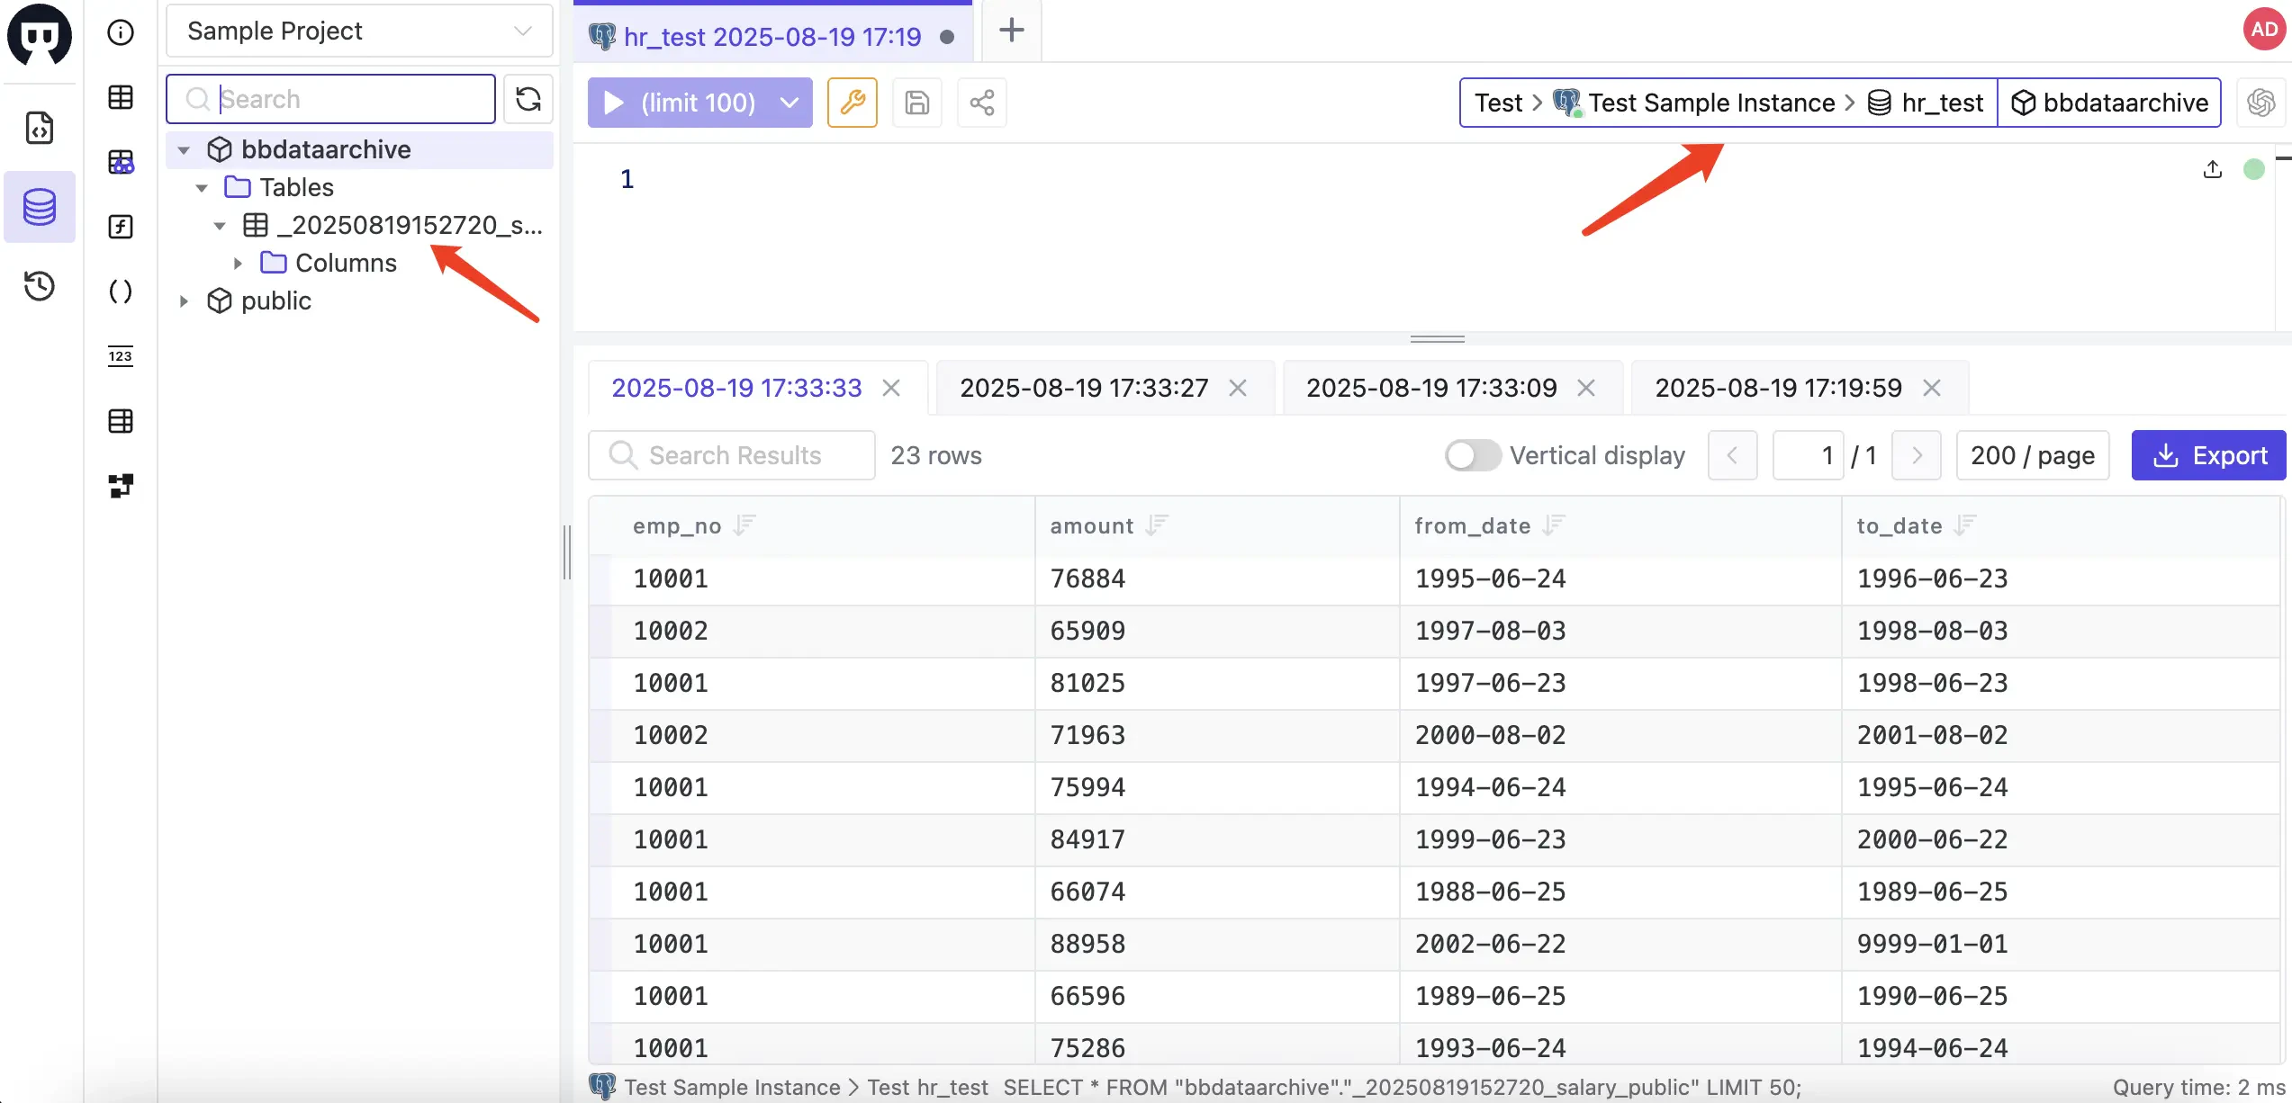Select the hr_test 2025-08-19 17:19 worksheet tab
Viewport: 2292px width, 1103px height.
tap(772, 36)
